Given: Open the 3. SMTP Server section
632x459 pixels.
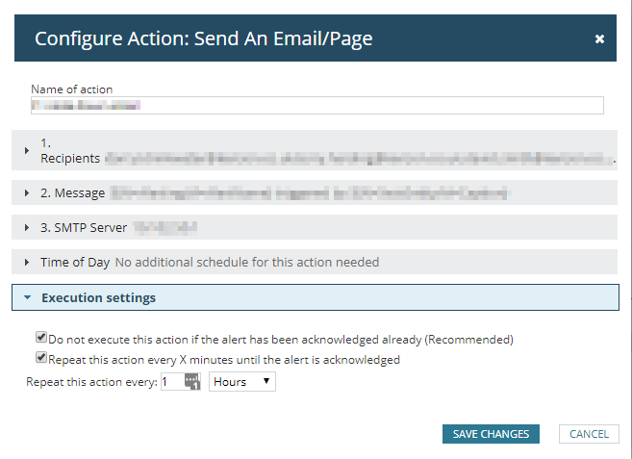Looking at the screenshot, I should point(84,228).
